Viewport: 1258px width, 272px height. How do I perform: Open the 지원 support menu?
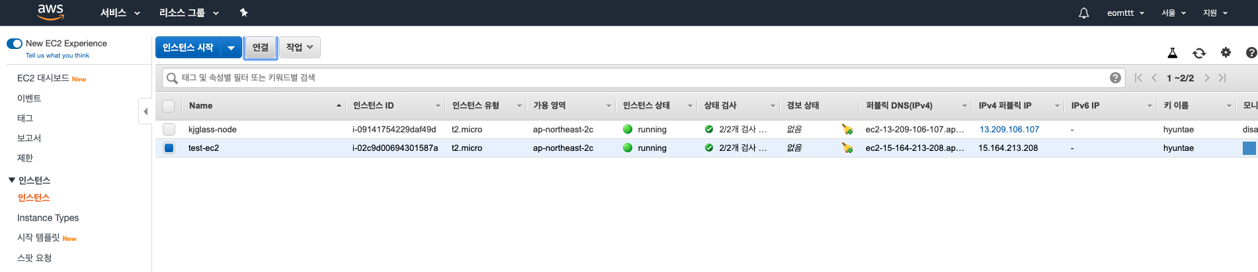point(1216,13)
